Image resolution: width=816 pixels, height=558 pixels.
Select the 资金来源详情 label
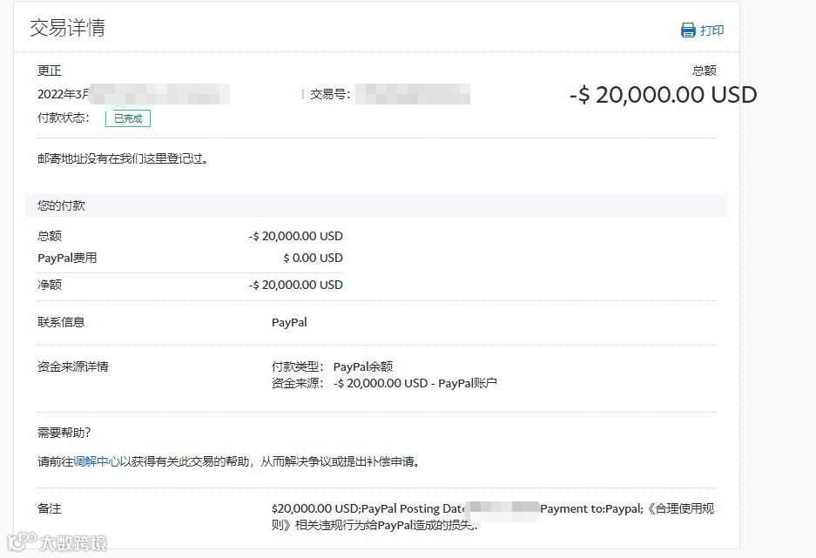tap(73, 366)
